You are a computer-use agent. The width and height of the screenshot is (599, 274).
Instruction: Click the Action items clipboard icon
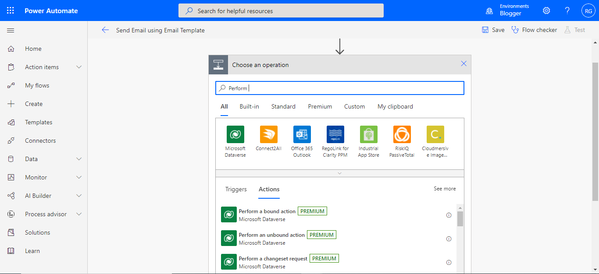[x=11, y=67]
